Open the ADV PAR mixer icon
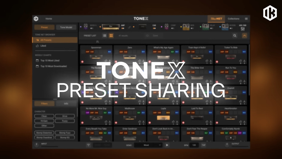The width and height of the screenshot is (282, 159). [242, 28]
